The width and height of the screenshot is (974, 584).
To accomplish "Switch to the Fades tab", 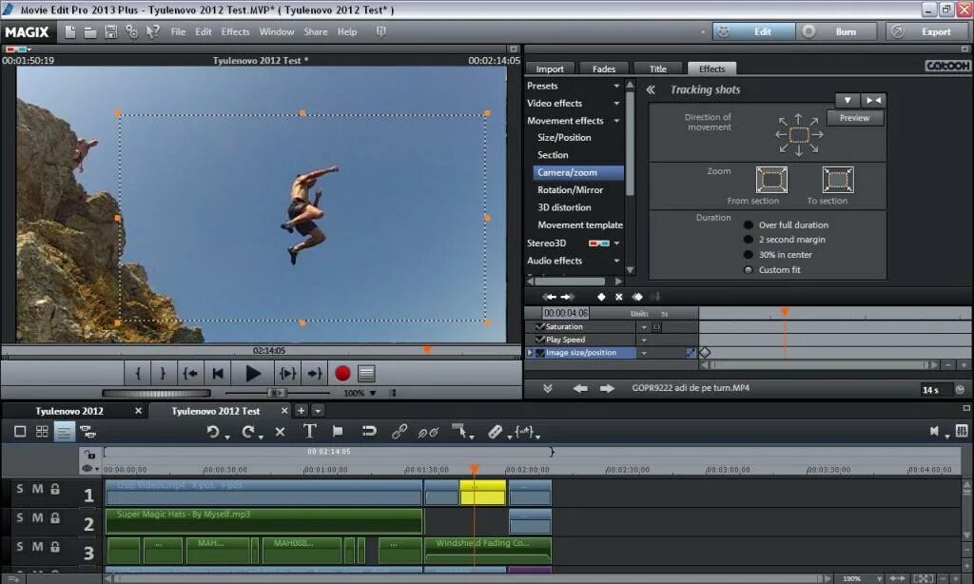I will pyautogui.click(x=603, y=69).
